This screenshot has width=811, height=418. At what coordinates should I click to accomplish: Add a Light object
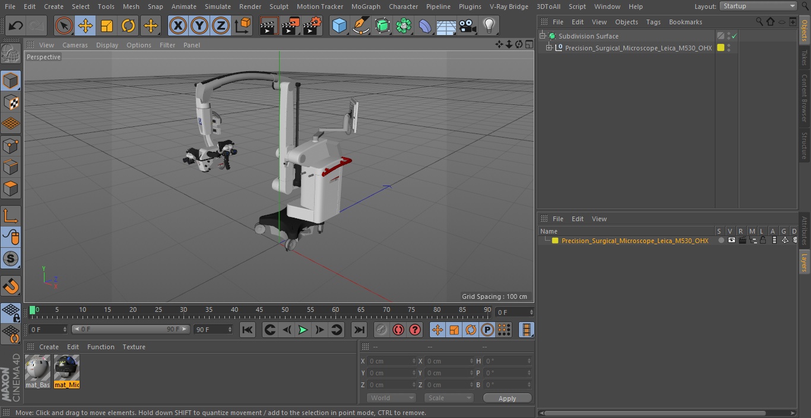pos(489,25)
